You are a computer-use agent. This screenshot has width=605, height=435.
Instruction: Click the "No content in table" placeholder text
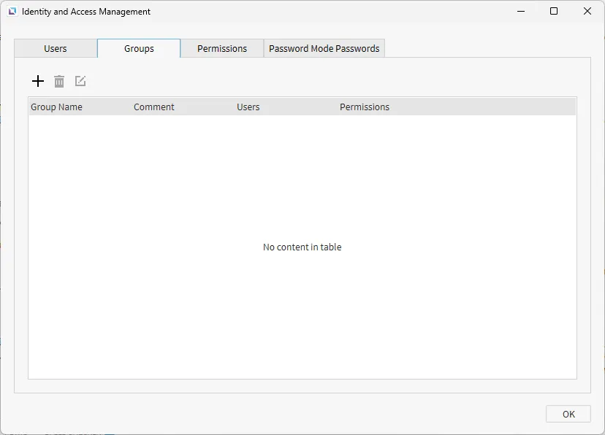tap(302, 247)
